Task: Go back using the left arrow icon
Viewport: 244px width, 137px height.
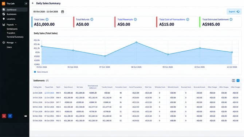Action: 33,3
